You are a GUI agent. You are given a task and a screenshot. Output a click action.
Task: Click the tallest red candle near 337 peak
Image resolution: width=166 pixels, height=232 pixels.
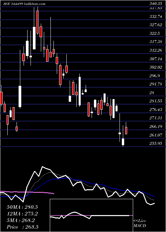(x=38, y=22)
